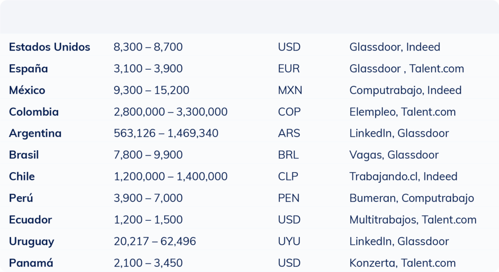
Task: Open the Computrabajo, Indeed source entry
Action: tap(405, 90)
